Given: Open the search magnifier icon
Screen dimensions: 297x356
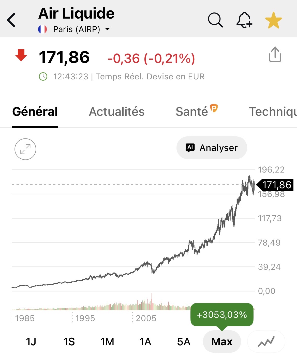Looking at the screenshot, I should click(215, 20).
